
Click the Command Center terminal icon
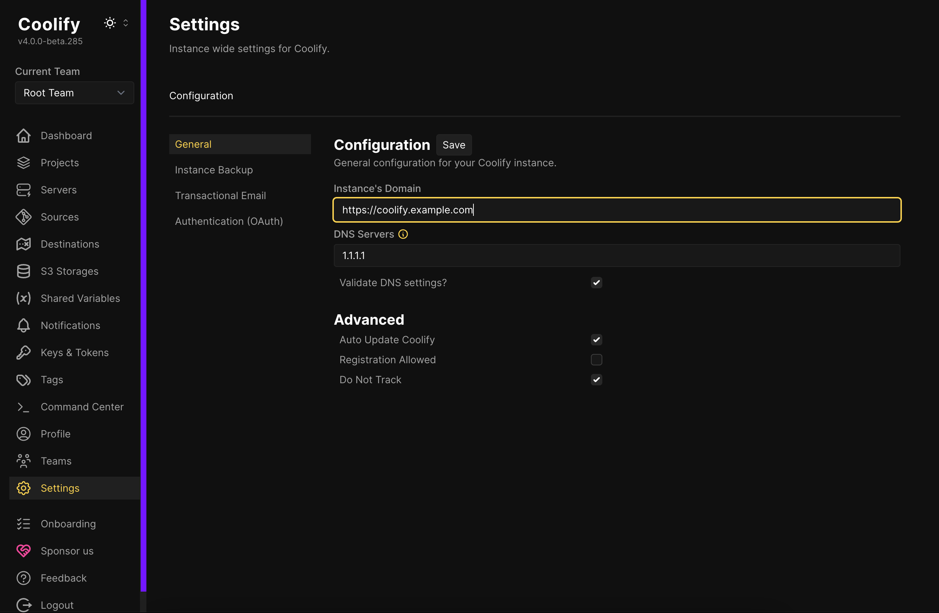pos(23,407)
